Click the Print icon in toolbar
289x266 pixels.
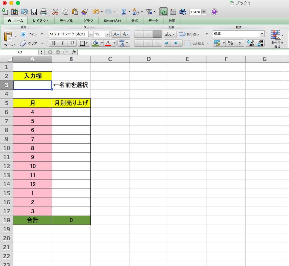44,12
